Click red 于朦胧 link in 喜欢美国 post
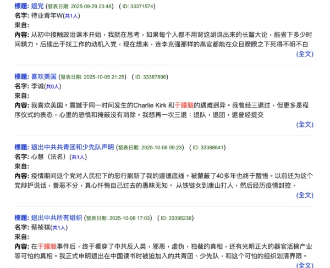The width and height of the screenshot is (330, 268). tap(185, 105)
